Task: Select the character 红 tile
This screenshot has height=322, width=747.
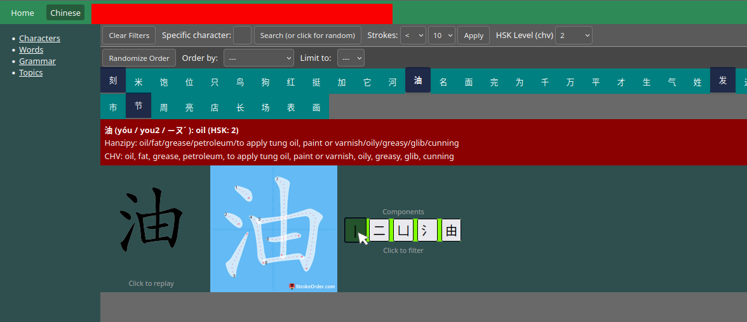Action: click(291, 82)
